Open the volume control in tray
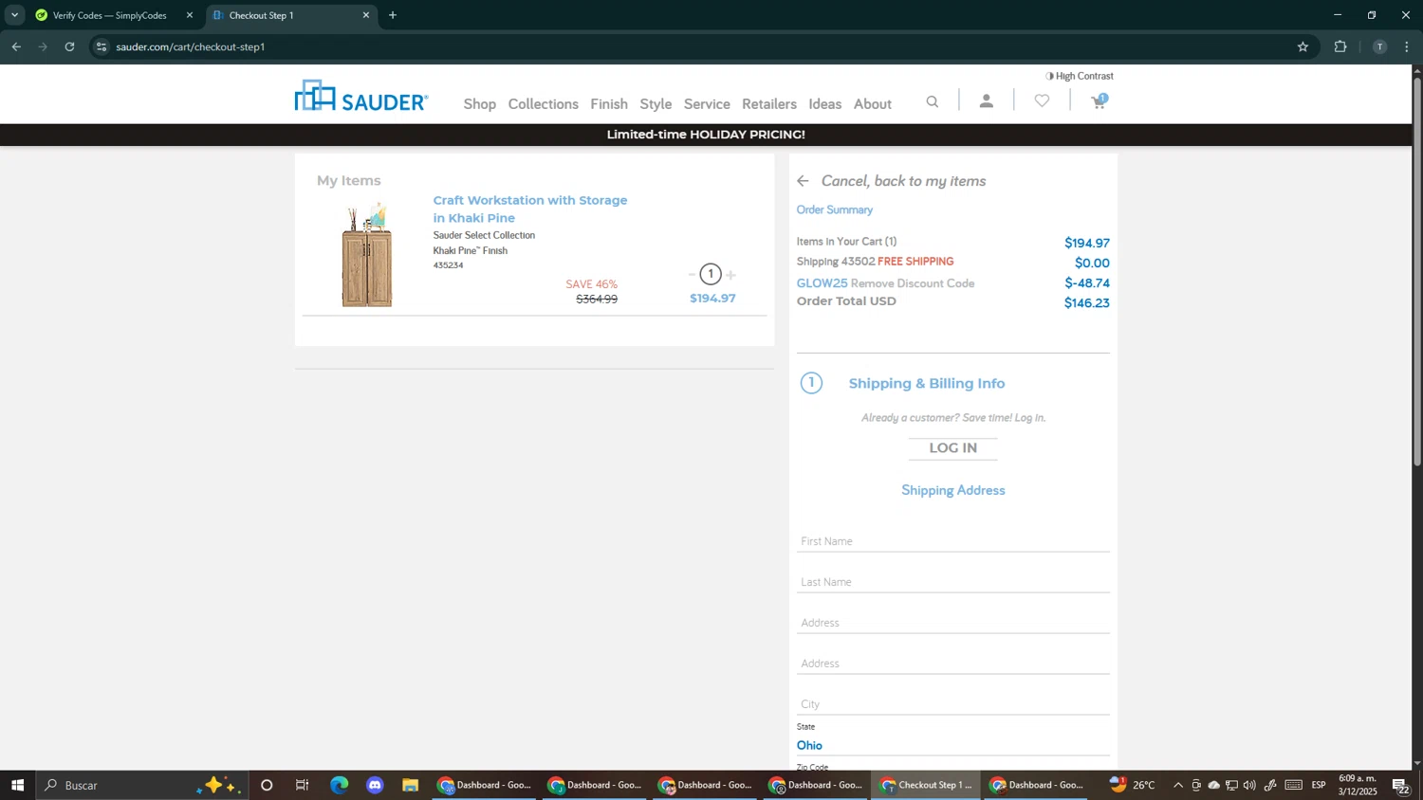The image size is (1423, 800). click(x=1249, y=785)
